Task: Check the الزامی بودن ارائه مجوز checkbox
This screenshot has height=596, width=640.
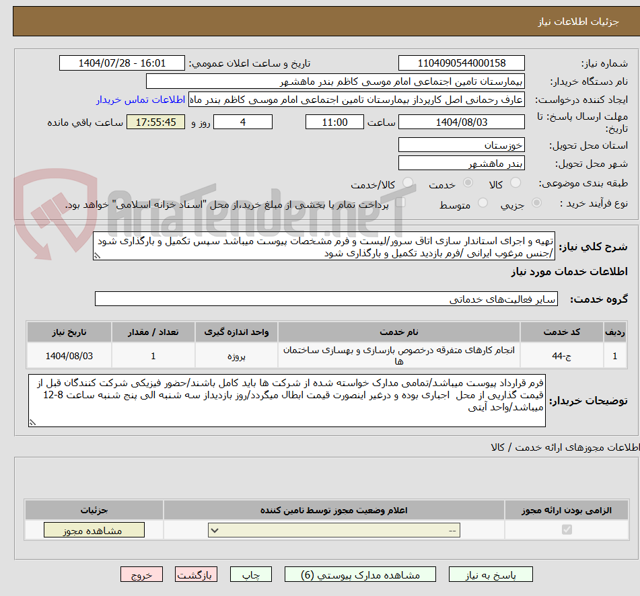Action: tap(567, 529)
